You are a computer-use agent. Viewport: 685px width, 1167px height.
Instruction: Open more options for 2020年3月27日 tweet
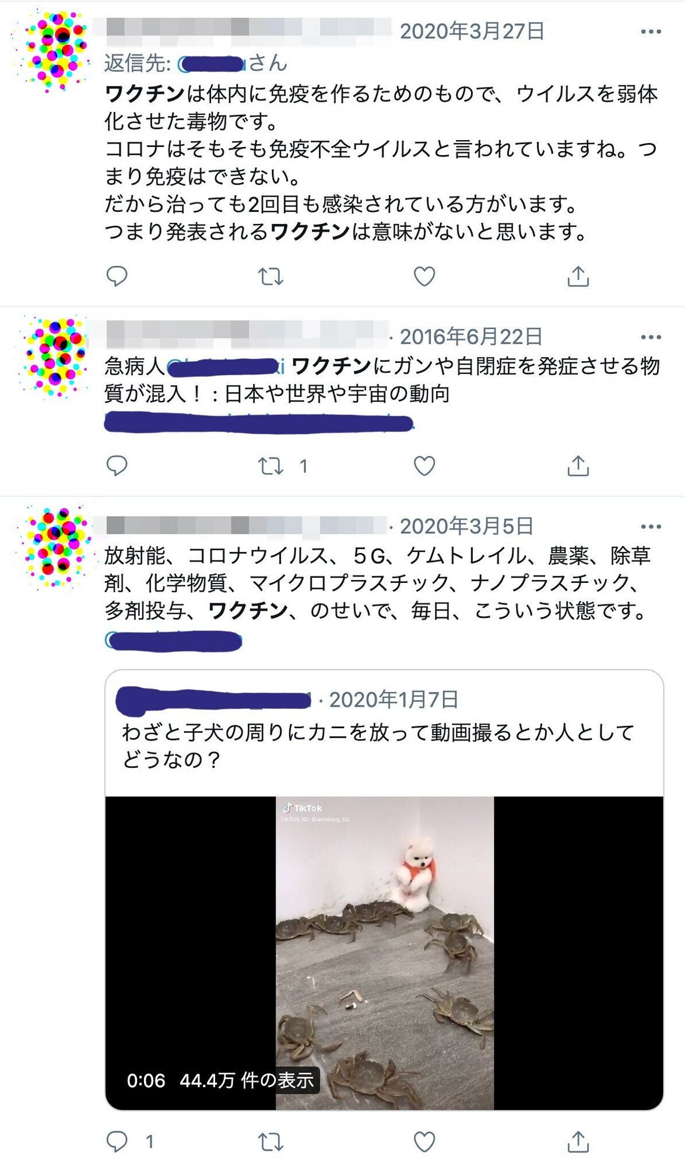tap(651, 32)
